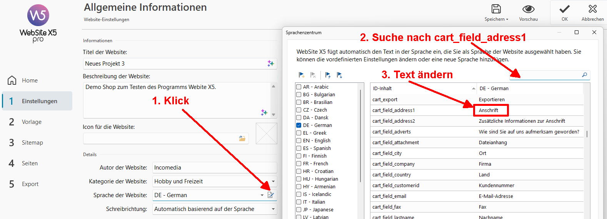607x219 pixels.
Task: Click the Anschrift cell for cart_field_address1
Action: [491, 110]
